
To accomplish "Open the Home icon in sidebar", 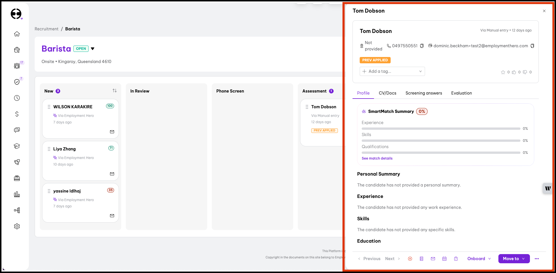I will 17,34.
